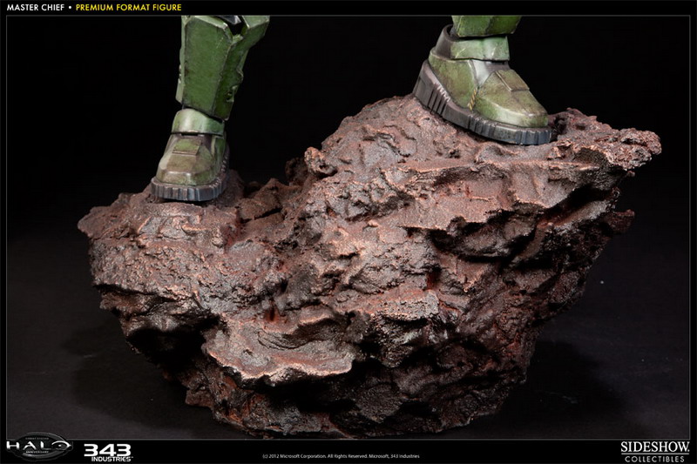Click the 'INDUSTRIES' text under 343
The height and width of the screenshot is (464, 697).
(107, 457)
